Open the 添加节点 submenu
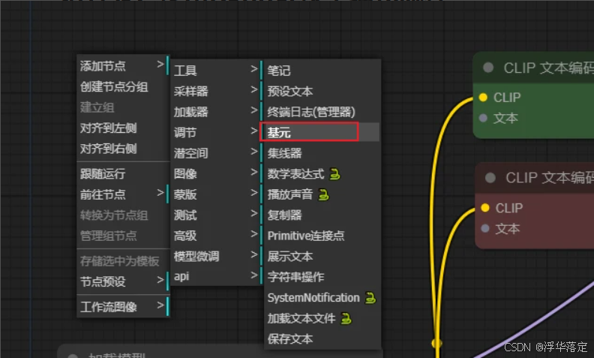The image size is (594, 358). click(123, 65)
